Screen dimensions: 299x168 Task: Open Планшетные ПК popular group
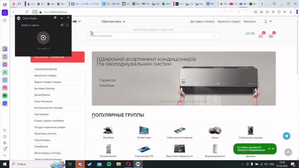pyautogui.click(x=144, y=151)
